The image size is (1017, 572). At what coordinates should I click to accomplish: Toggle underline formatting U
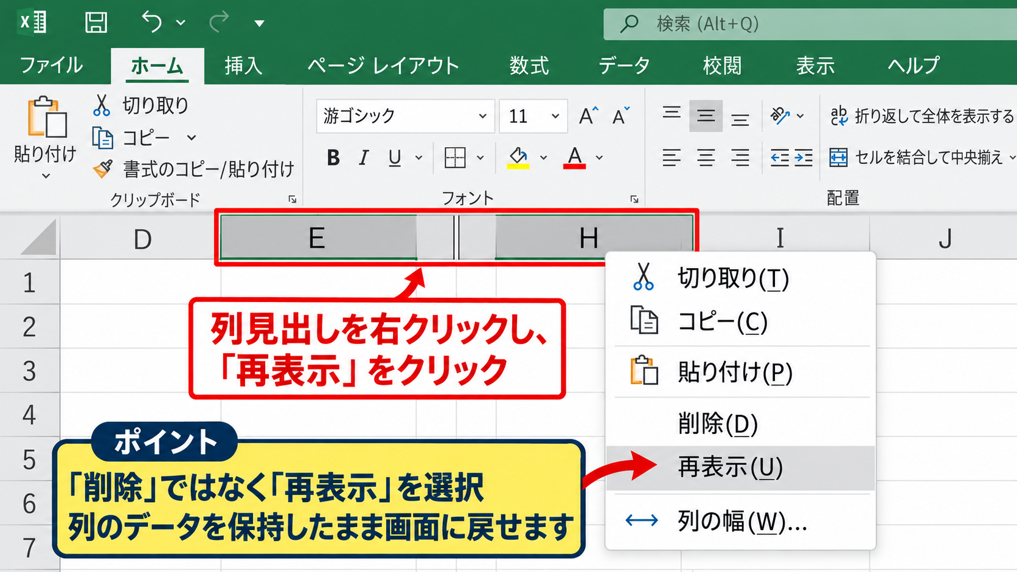(395, 158)
